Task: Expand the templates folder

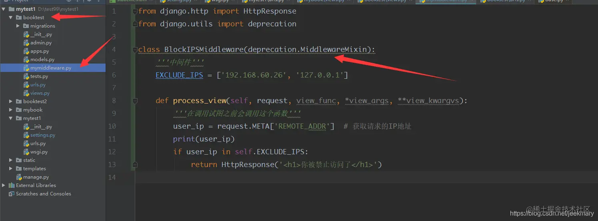Action: pyautogui.click(x=11, y=169)
